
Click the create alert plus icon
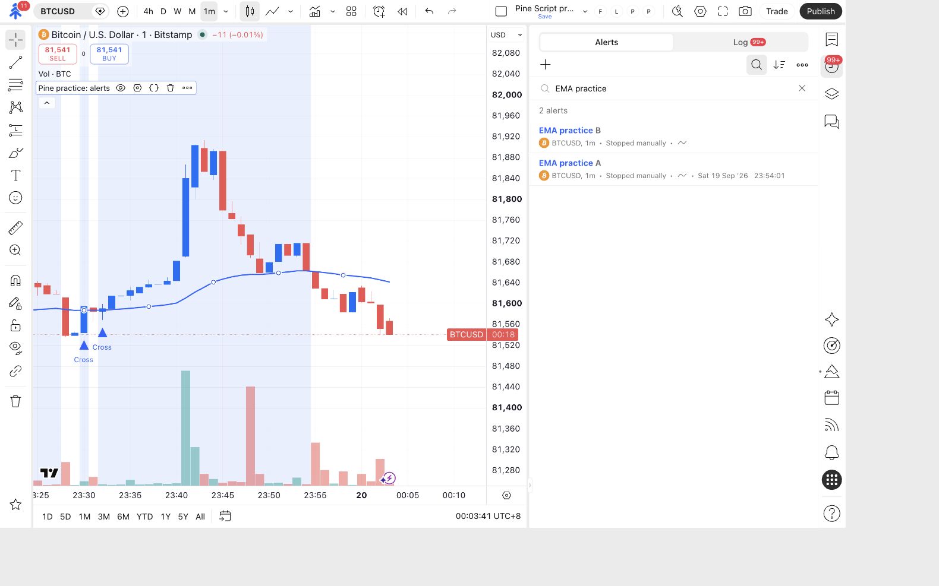(546, 65)
